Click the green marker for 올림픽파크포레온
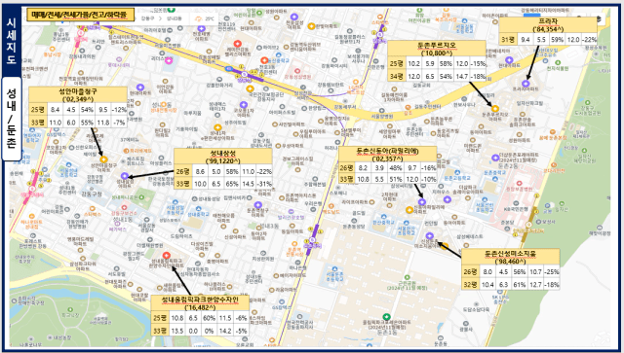The height and width of the screenshot is (353, 624). point(386,317)
